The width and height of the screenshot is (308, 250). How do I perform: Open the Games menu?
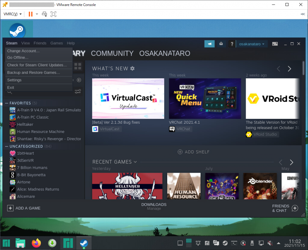[57, 43]
